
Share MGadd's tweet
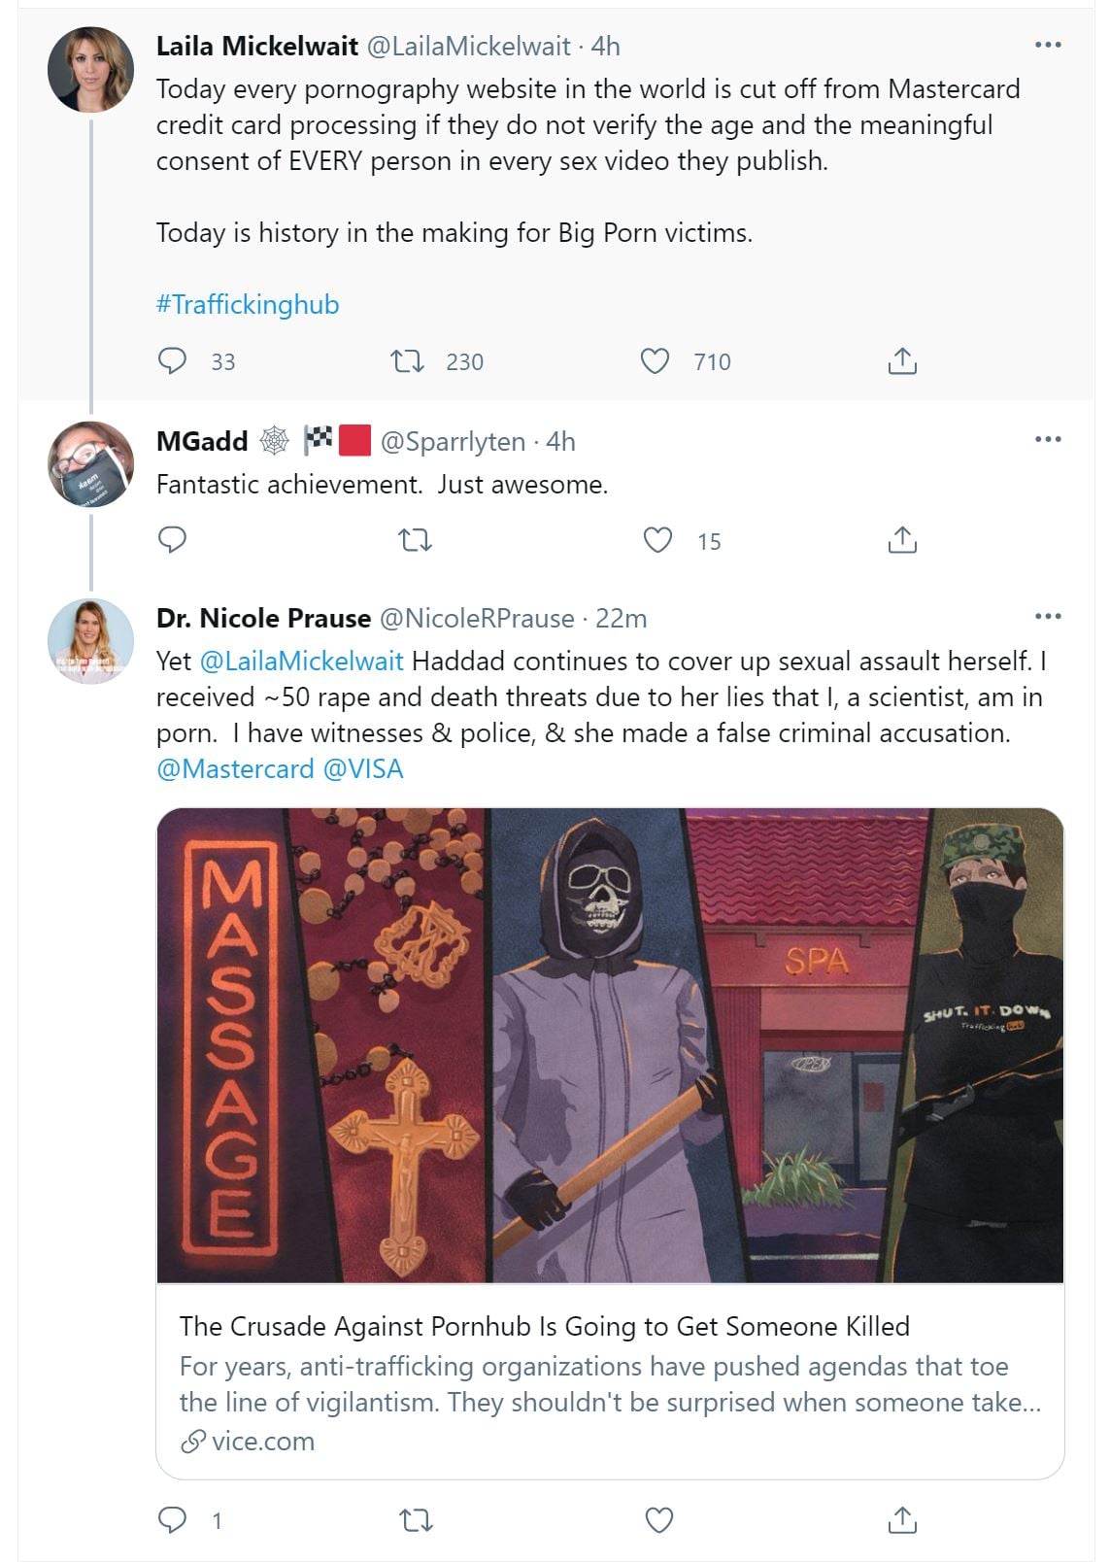click(x=902, y=540)
